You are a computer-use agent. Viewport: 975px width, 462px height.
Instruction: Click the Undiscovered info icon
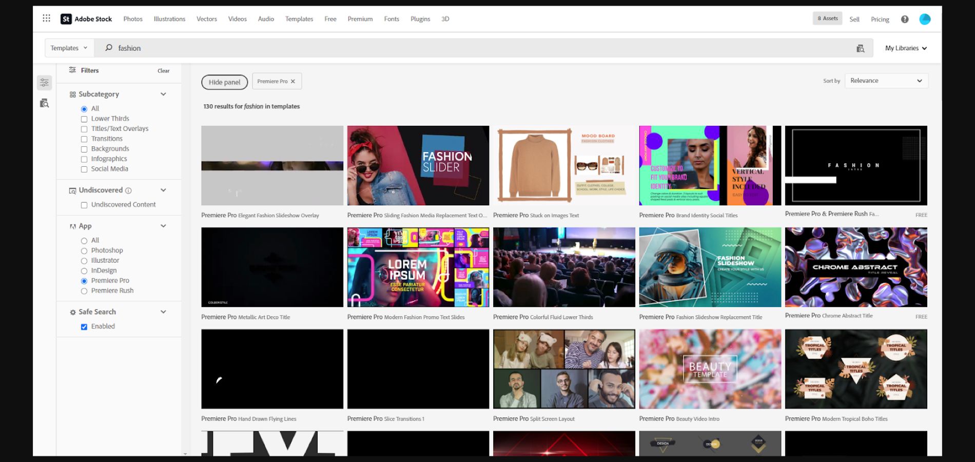click(128, 190)
